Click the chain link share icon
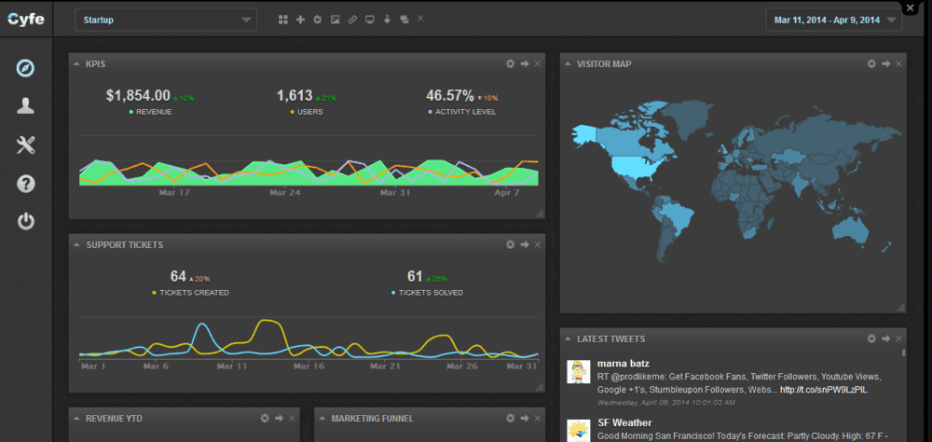Screen dimensions: 932x442 point(352,20)
